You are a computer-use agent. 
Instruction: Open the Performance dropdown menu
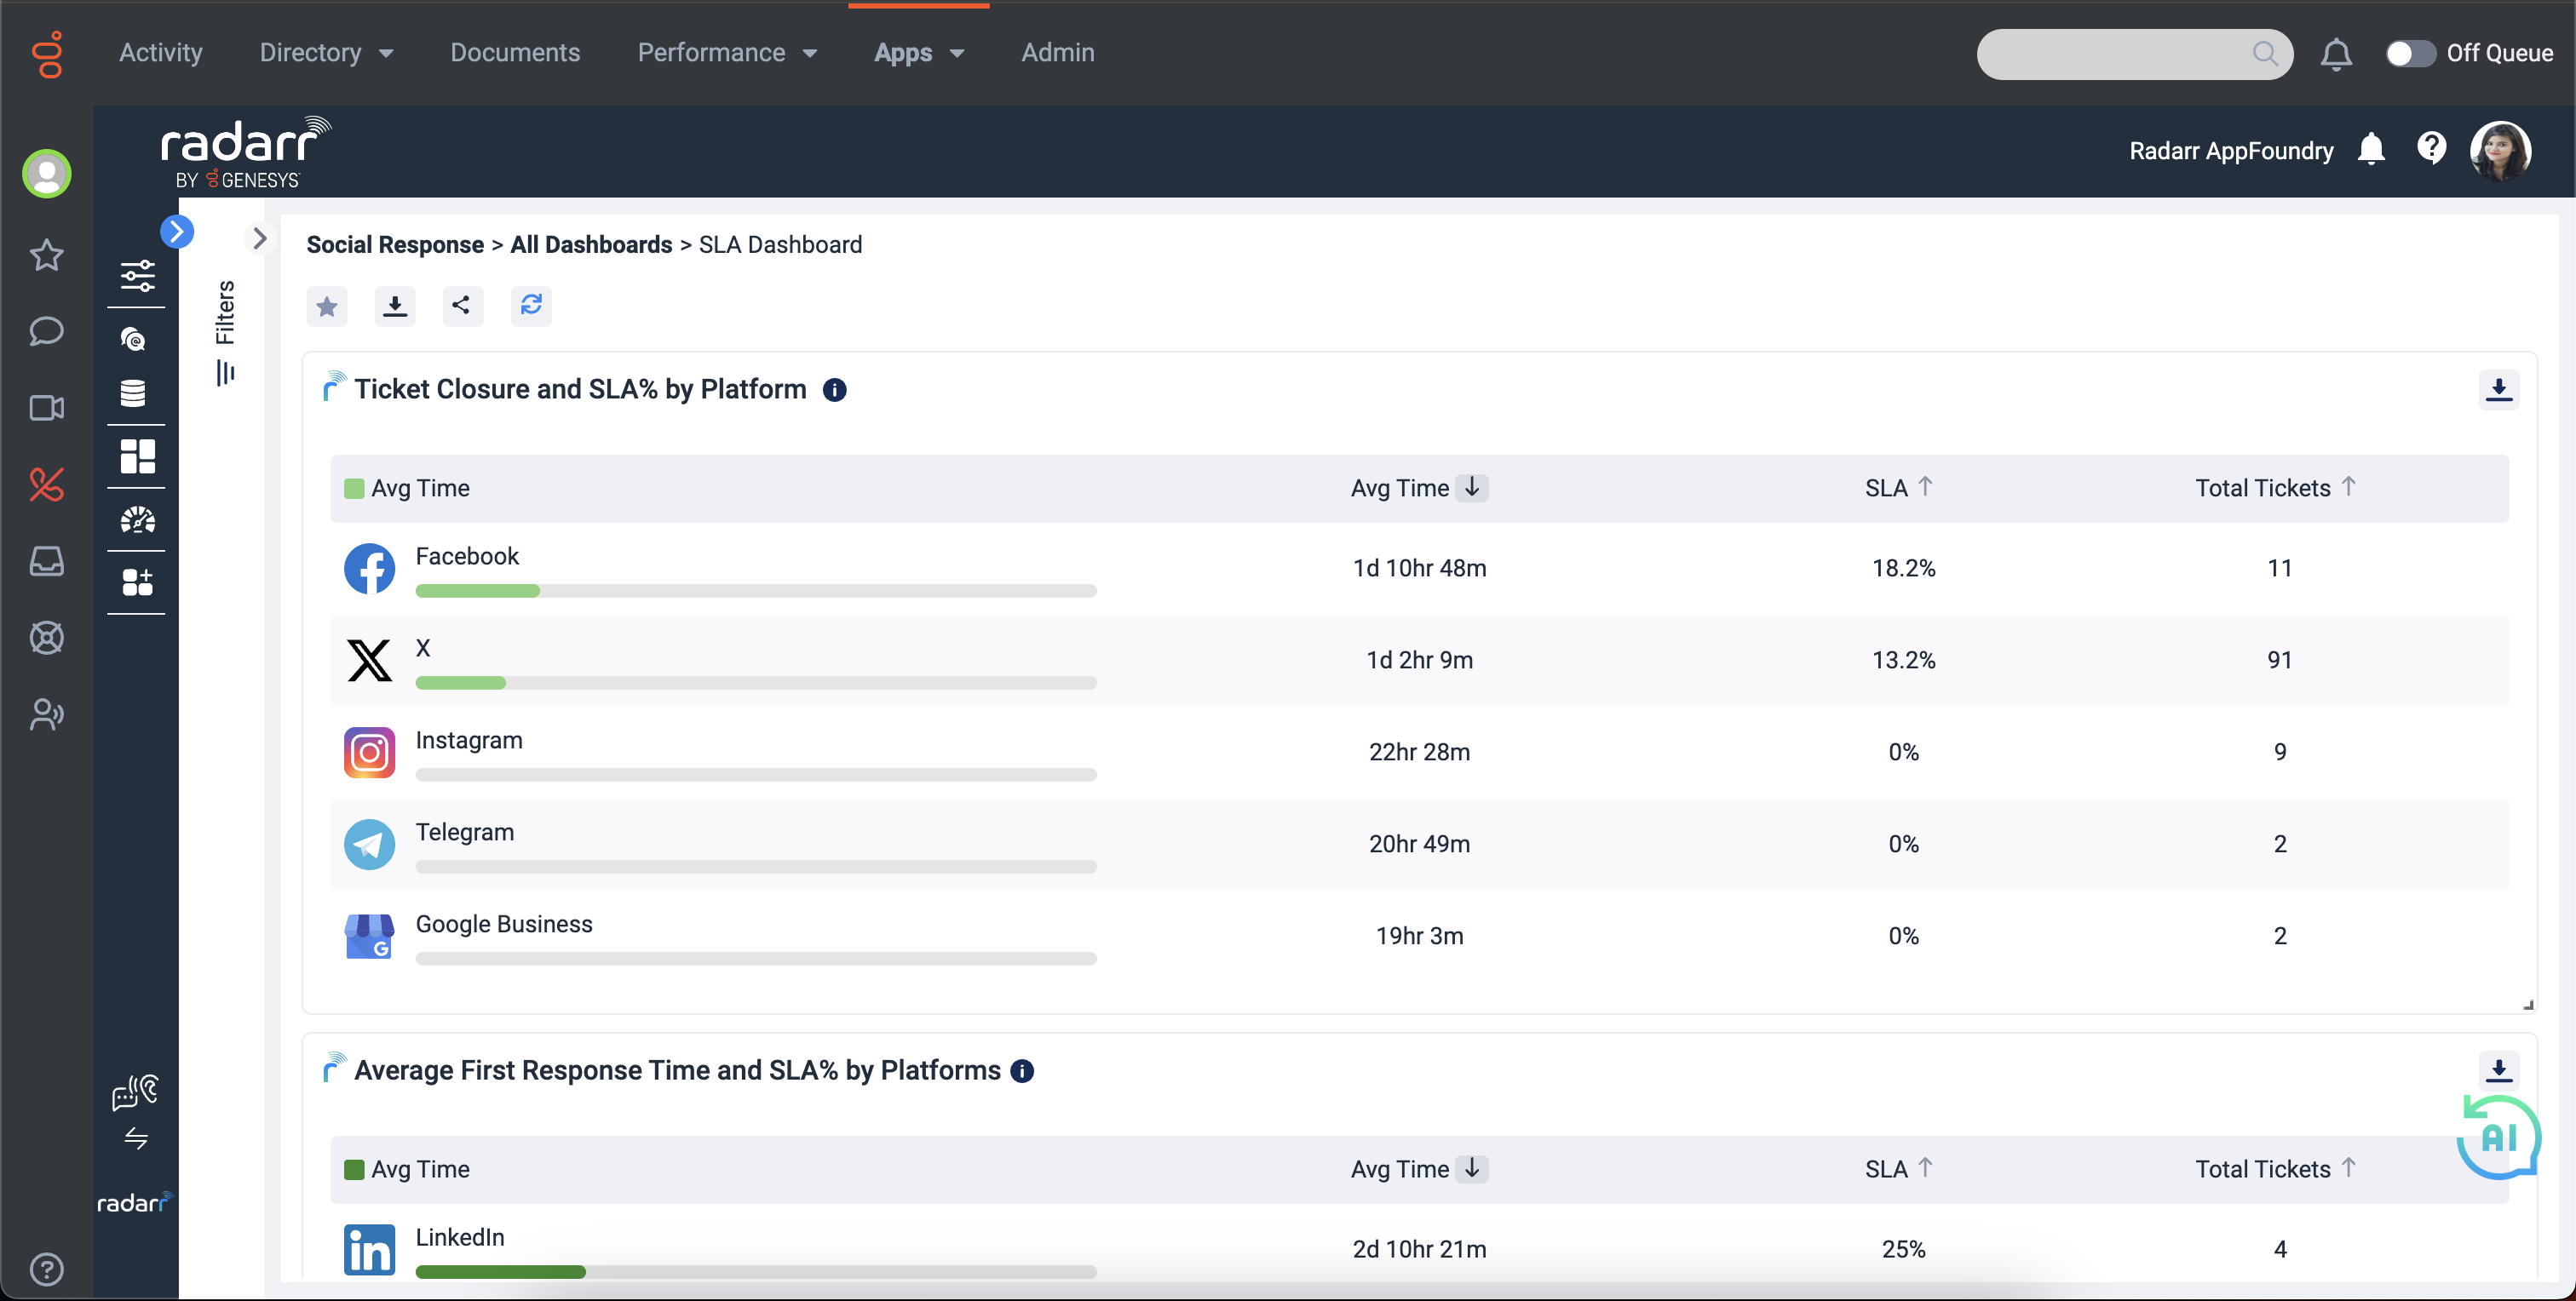point(728,53)
